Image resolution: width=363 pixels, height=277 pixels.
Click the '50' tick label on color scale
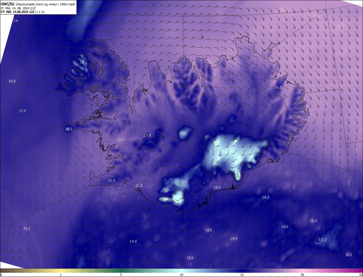(361, 275)
